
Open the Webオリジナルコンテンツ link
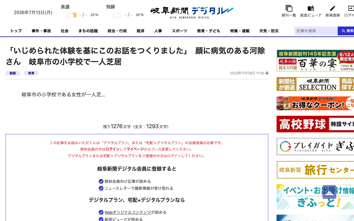pyautogui.click(x=128, y=212)
